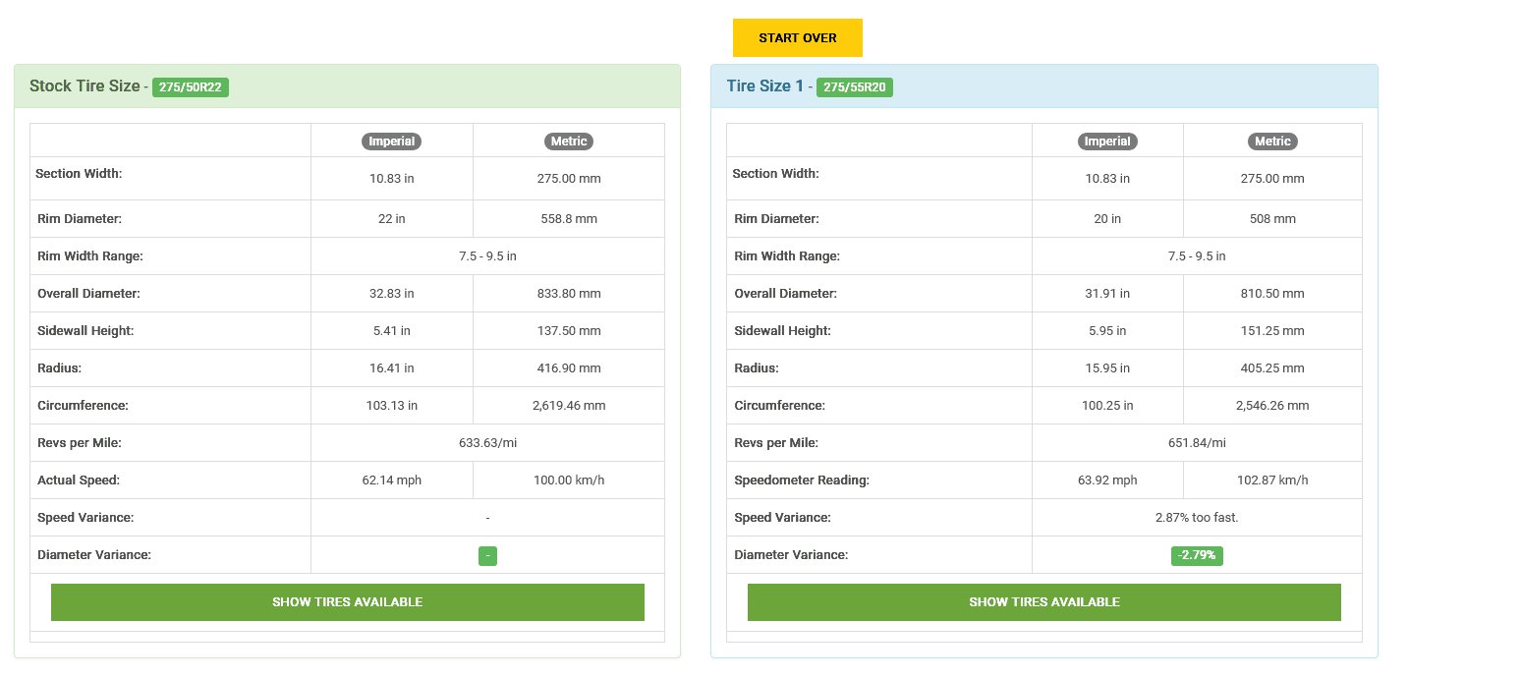Click the Imperial badge in Tire Size 1 table
Viewport: 1521px width, 678px height.
pyautogui.click(x=1107, y=141)
